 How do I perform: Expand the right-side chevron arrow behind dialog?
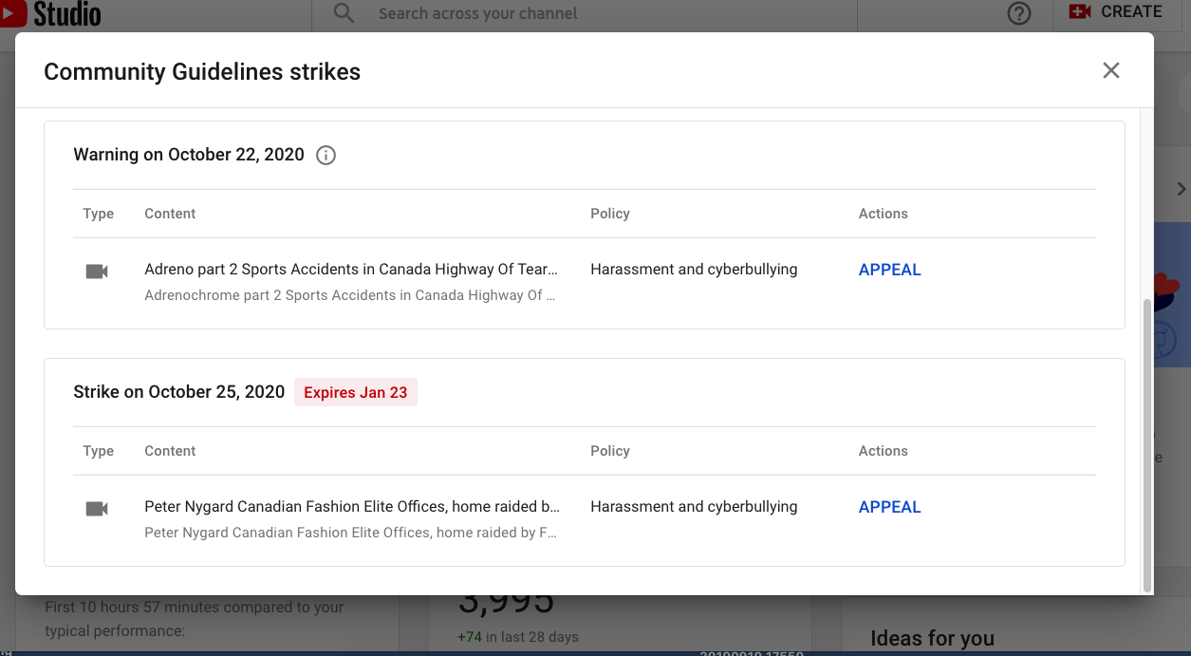pyautogui.click(x=1182, y=189)
